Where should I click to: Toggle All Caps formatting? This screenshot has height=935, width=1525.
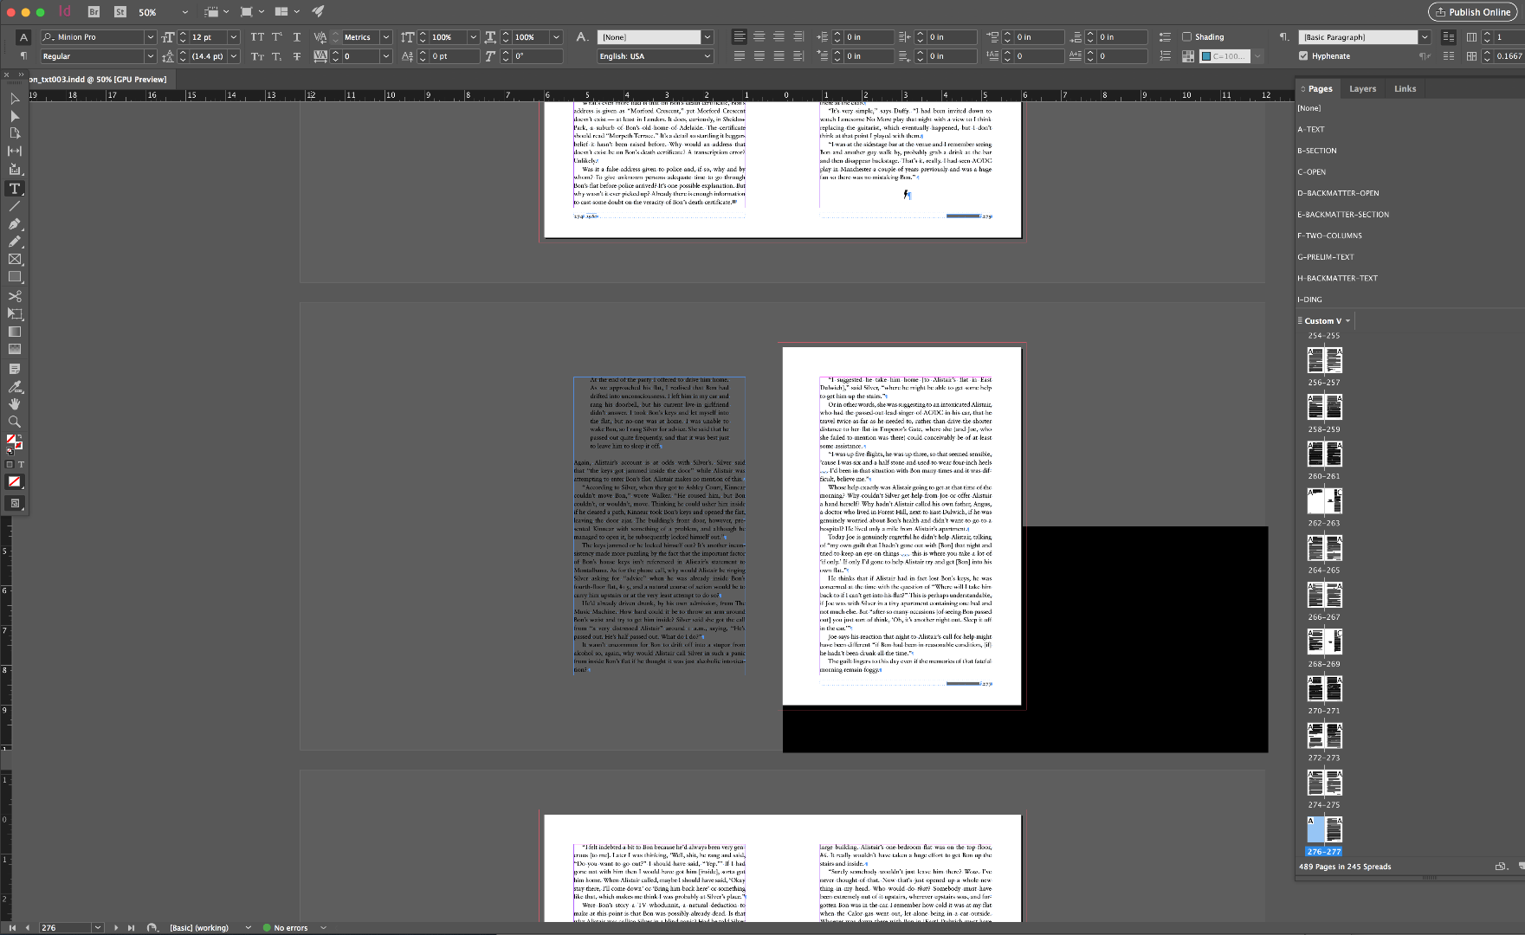click(257, 37)
